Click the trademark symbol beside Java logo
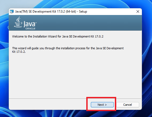Viewport: 152px width, 117px height. point(36,23)
